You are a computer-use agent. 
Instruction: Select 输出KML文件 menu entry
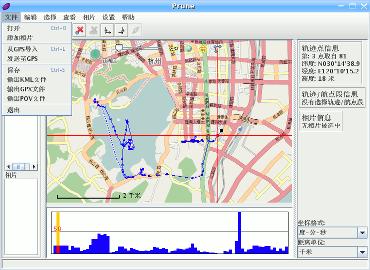[26, 80]
